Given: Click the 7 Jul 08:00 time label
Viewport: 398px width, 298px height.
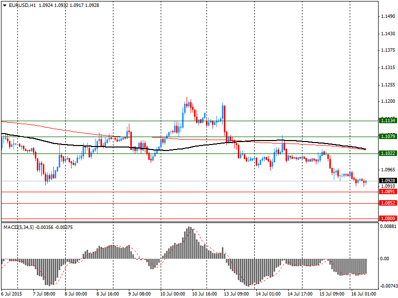Looking at the screenshot, I should pyautogui.click(x=45, y=294).
